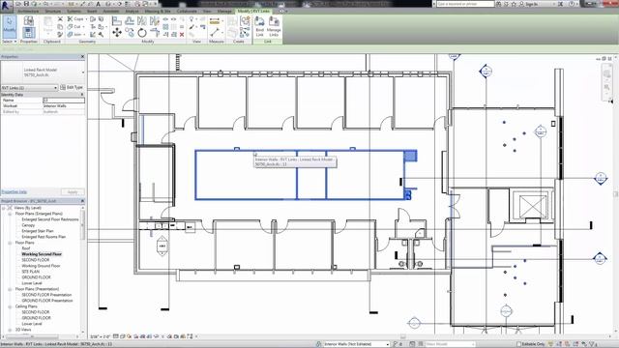This screenshot has height=348, width=619.
Task: Select the Move tool
Action: 117,32
